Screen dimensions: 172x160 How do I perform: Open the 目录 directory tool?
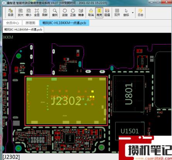coord(11,13)
